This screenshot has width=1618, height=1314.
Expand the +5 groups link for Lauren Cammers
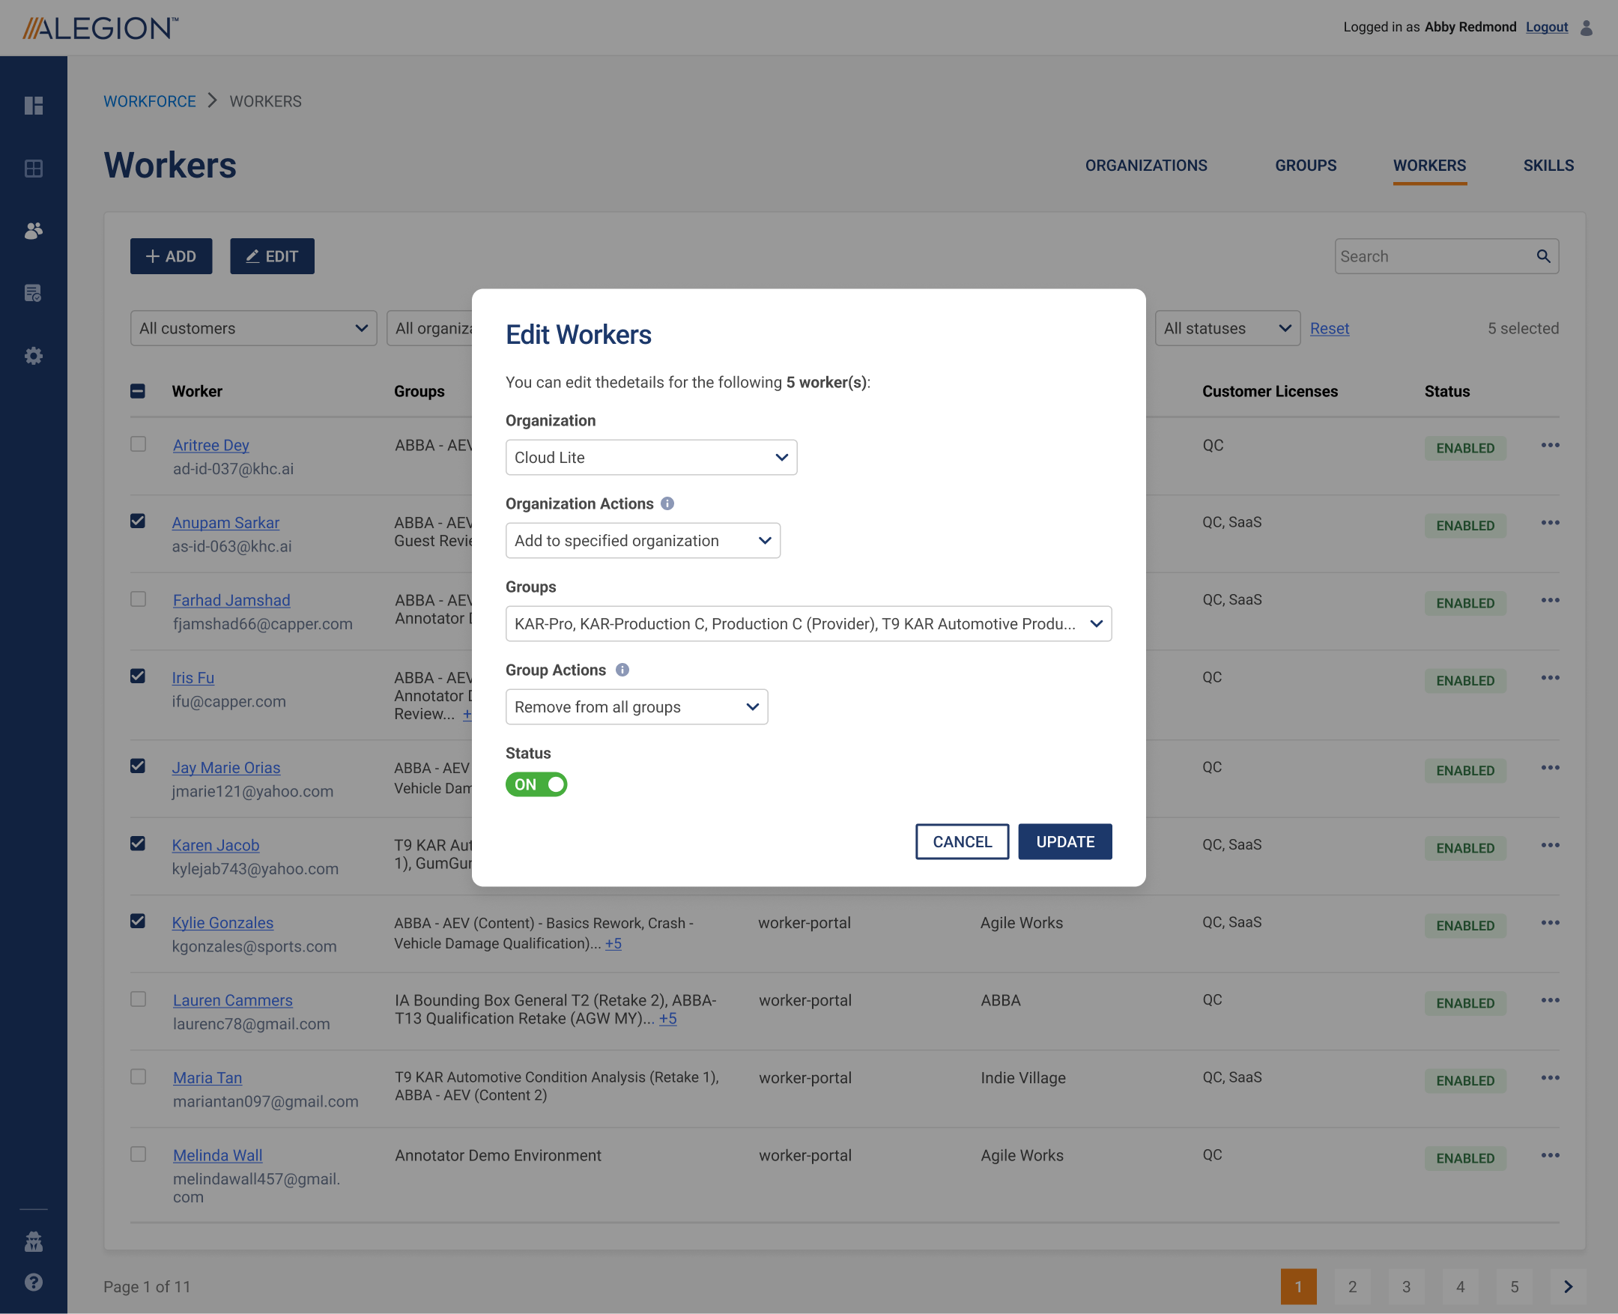pyautogui.click(x=667, y=1019)
